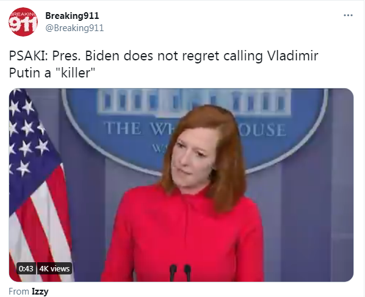Click "Putin" in the tweet's second line
Screen dimensions: 365x297
(x=24, y=73)
